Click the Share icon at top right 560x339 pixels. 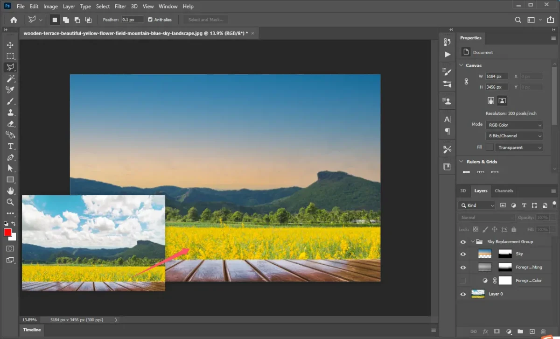pyautogui.click(x=552, y=20)
